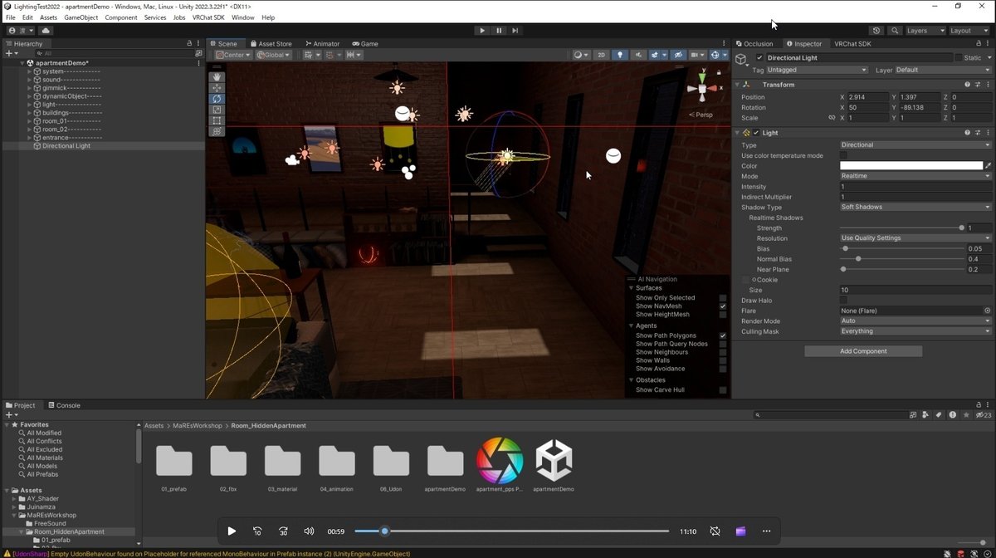996x558 pixels.
Task: Open the light Type dropdown set to Directional
Action: tap(915, 145)
